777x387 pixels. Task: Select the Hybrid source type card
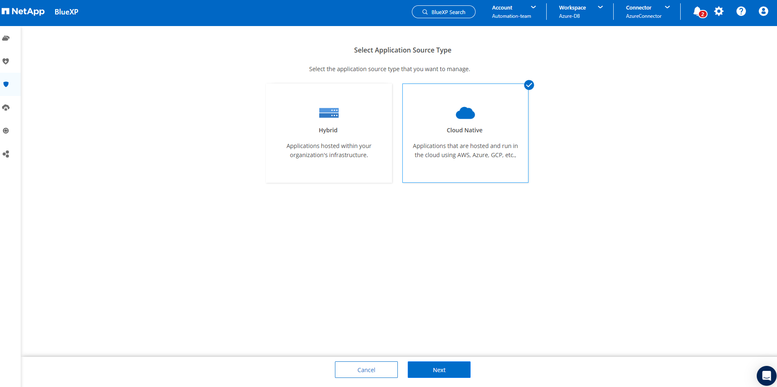point(329,133)
